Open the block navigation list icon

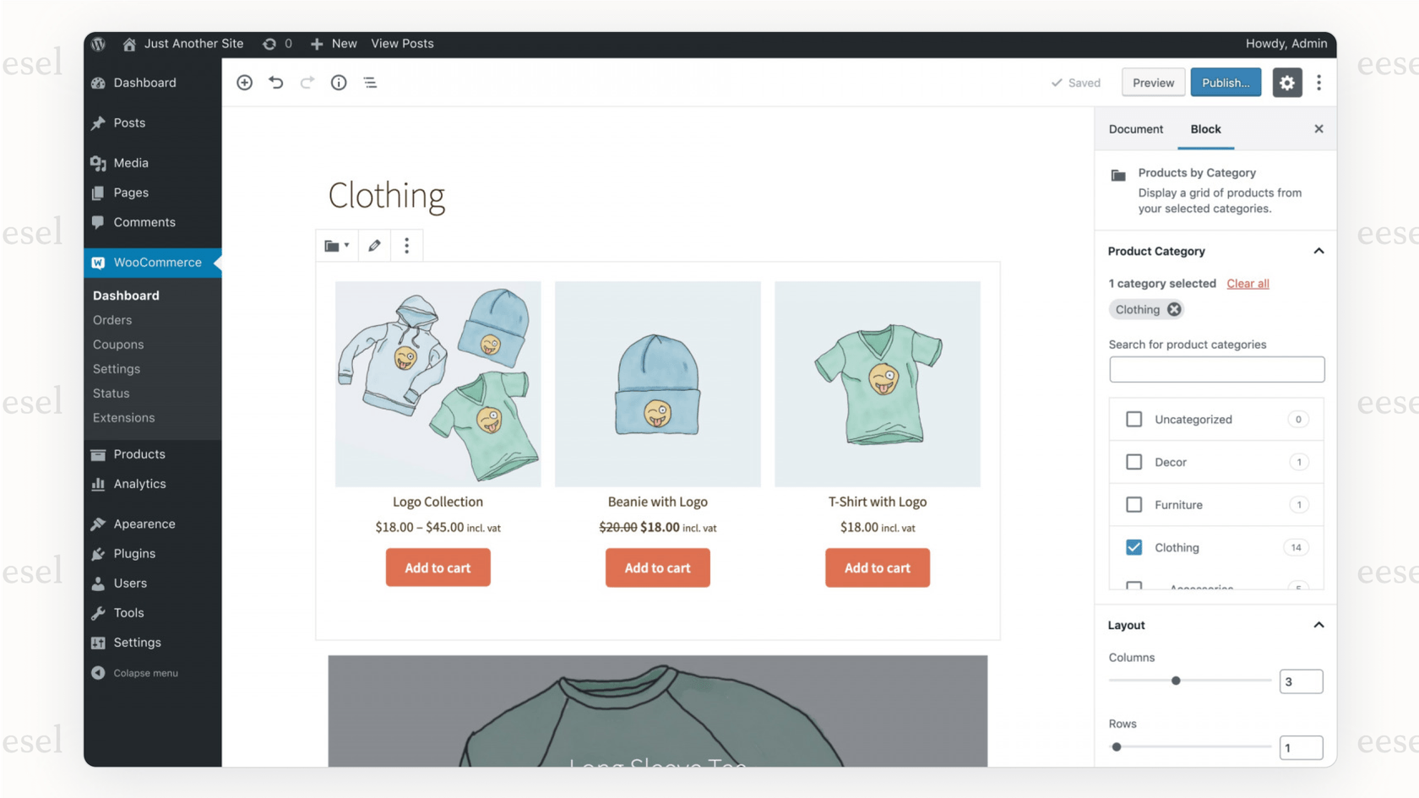[370, 82]
